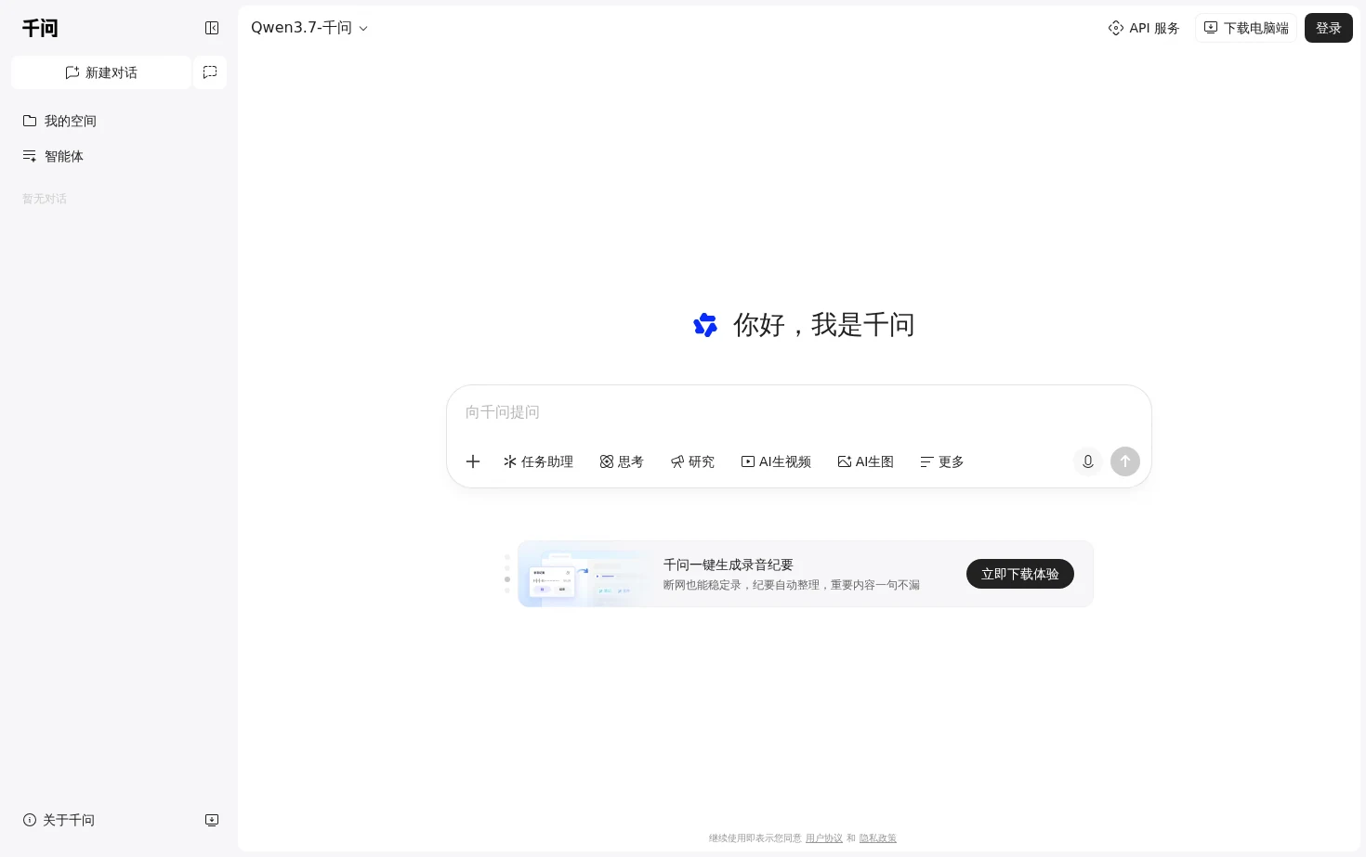Screen dimensions: 1366x857
Task: Expand the Qwen3.7-千问 model dropdown
Action: pos(309,28)
